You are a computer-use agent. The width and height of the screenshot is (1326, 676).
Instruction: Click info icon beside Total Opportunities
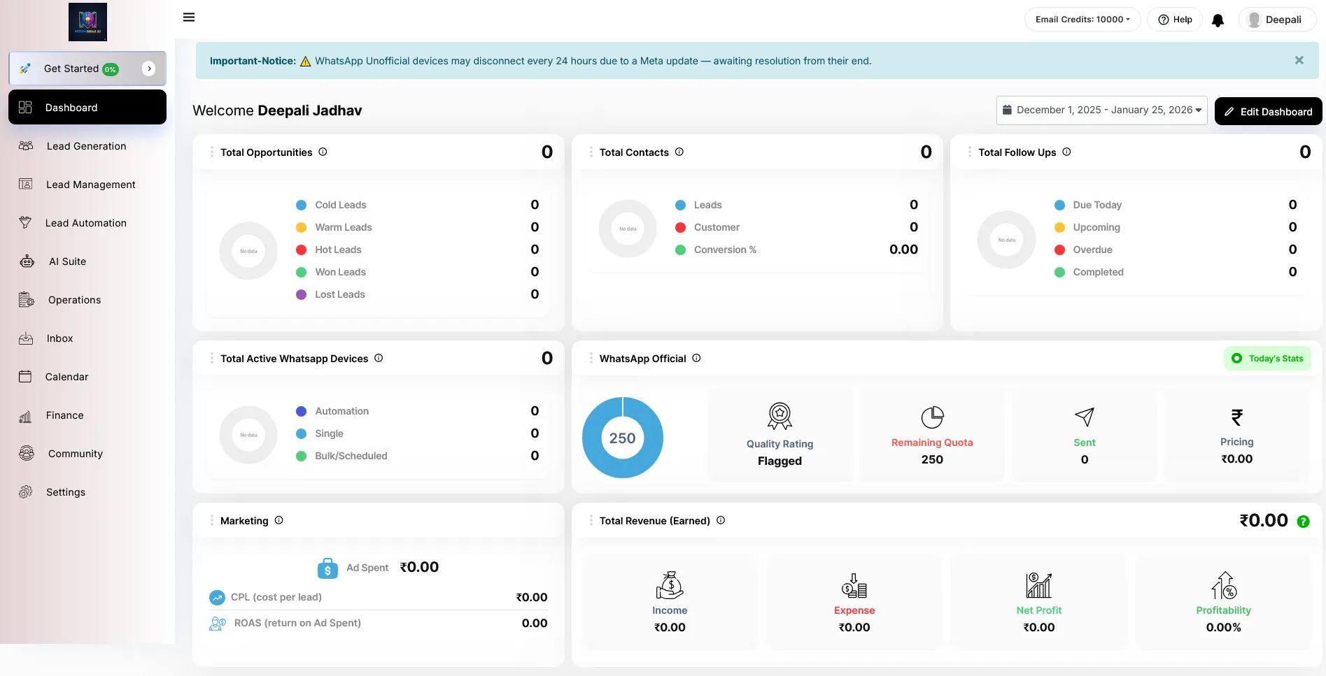click(323, 152)
